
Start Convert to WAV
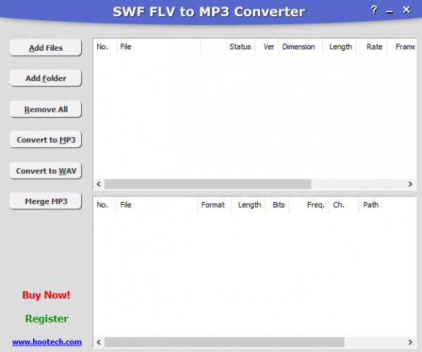[46, 171]
